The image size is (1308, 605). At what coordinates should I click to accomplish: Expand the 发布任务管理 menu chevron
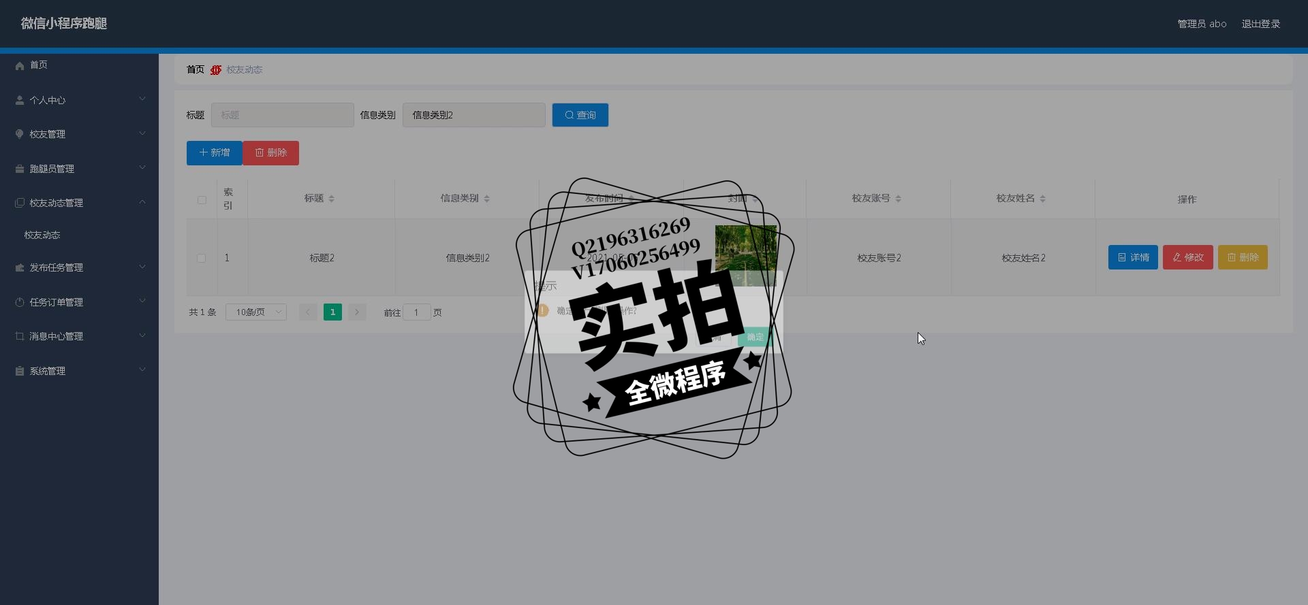[142, 267]
